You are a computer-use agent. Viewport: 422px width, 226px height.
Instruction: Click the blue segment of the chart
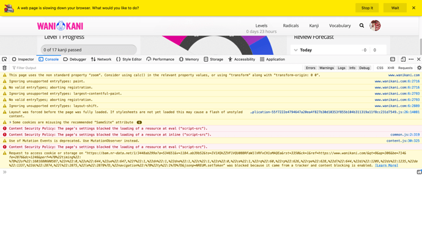tap(262, 47)
